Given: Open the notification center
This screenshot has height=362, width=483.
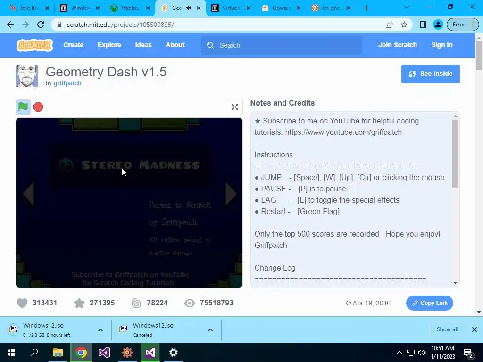Looking at the screenshot, I should (468, 353).
